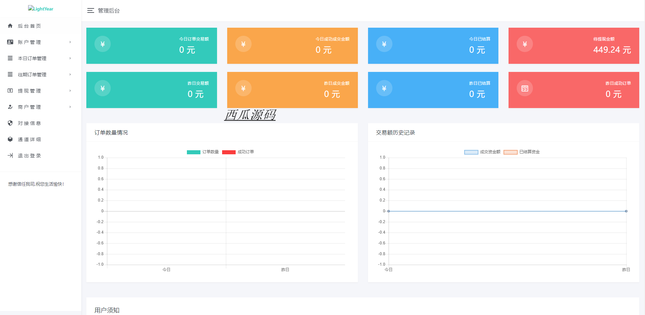Image resolution: width=645 pixels, height=315 pixels.
Task: Click the 今日订单交易额 statistics card
Action: pyautogui.click(x=151, y=46)
